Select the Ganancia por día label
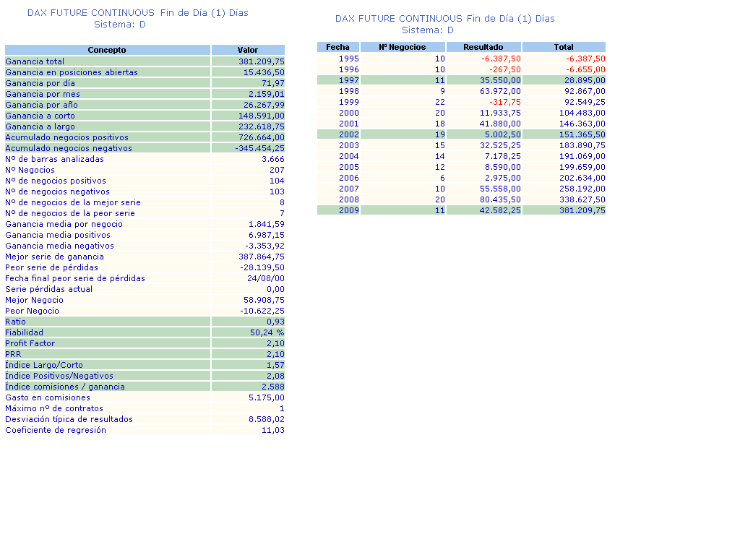Image resolution: width=740 pixels, height=555 pixels. 40,83
